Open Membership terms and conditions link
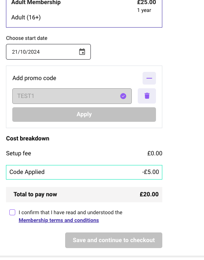This screenshot has height=260, width=204. coord(59,220)
